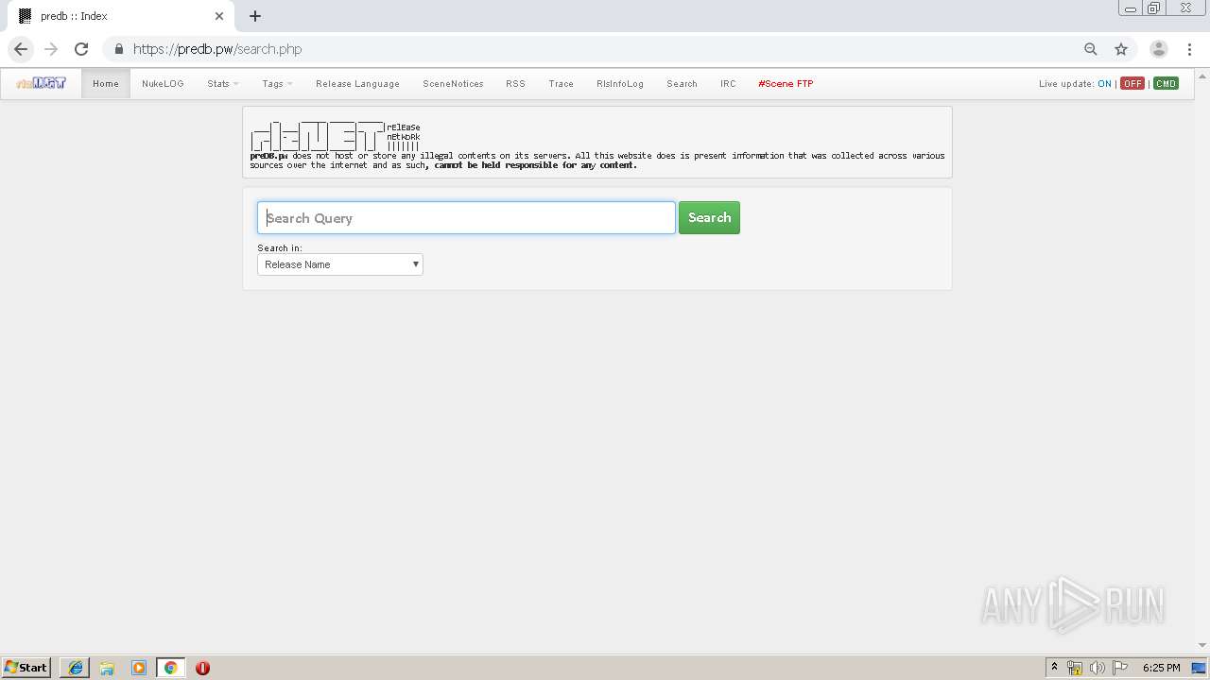1210x680 pixels.
Task: Open media player taskbar icon
Action: pos(139,668)
